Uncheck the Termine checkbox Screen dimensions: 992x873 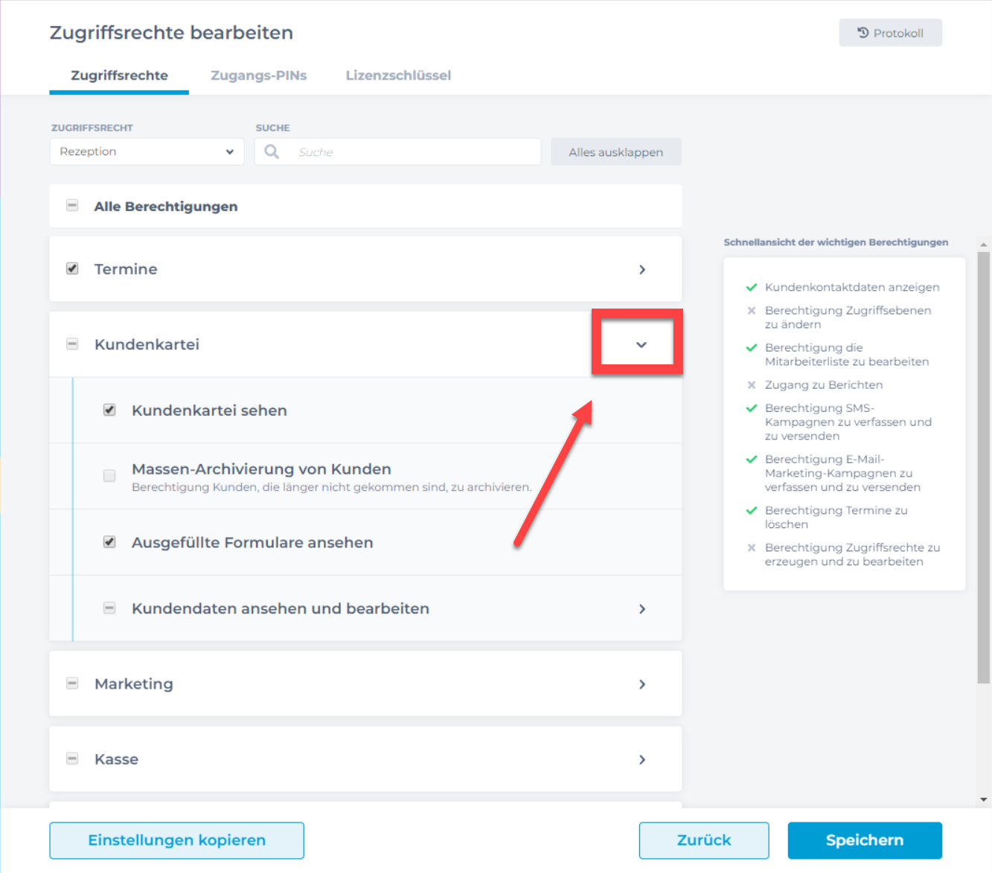coord(72,268)
